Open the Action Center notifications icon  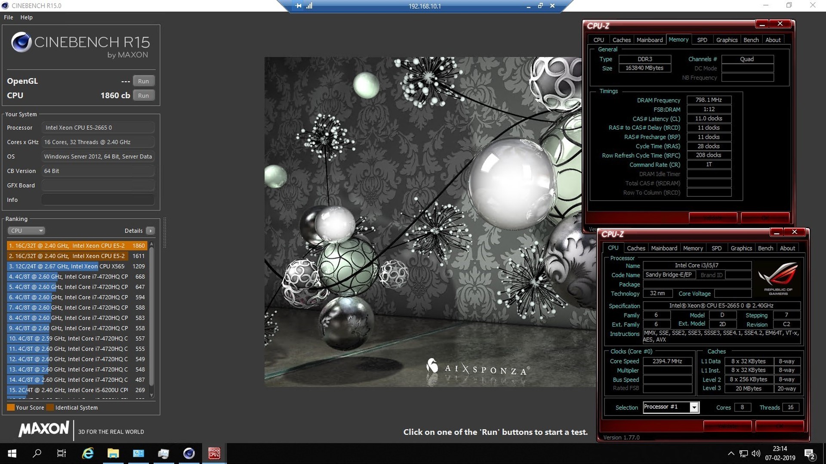(810, 454)
